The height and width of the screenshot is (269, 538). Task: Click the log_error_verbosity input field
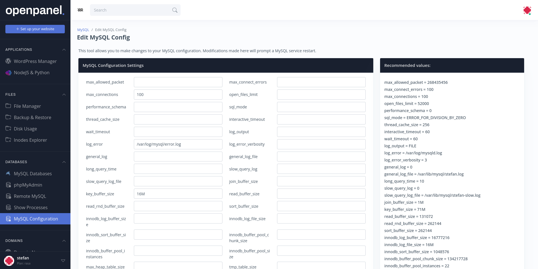(321, 144)
